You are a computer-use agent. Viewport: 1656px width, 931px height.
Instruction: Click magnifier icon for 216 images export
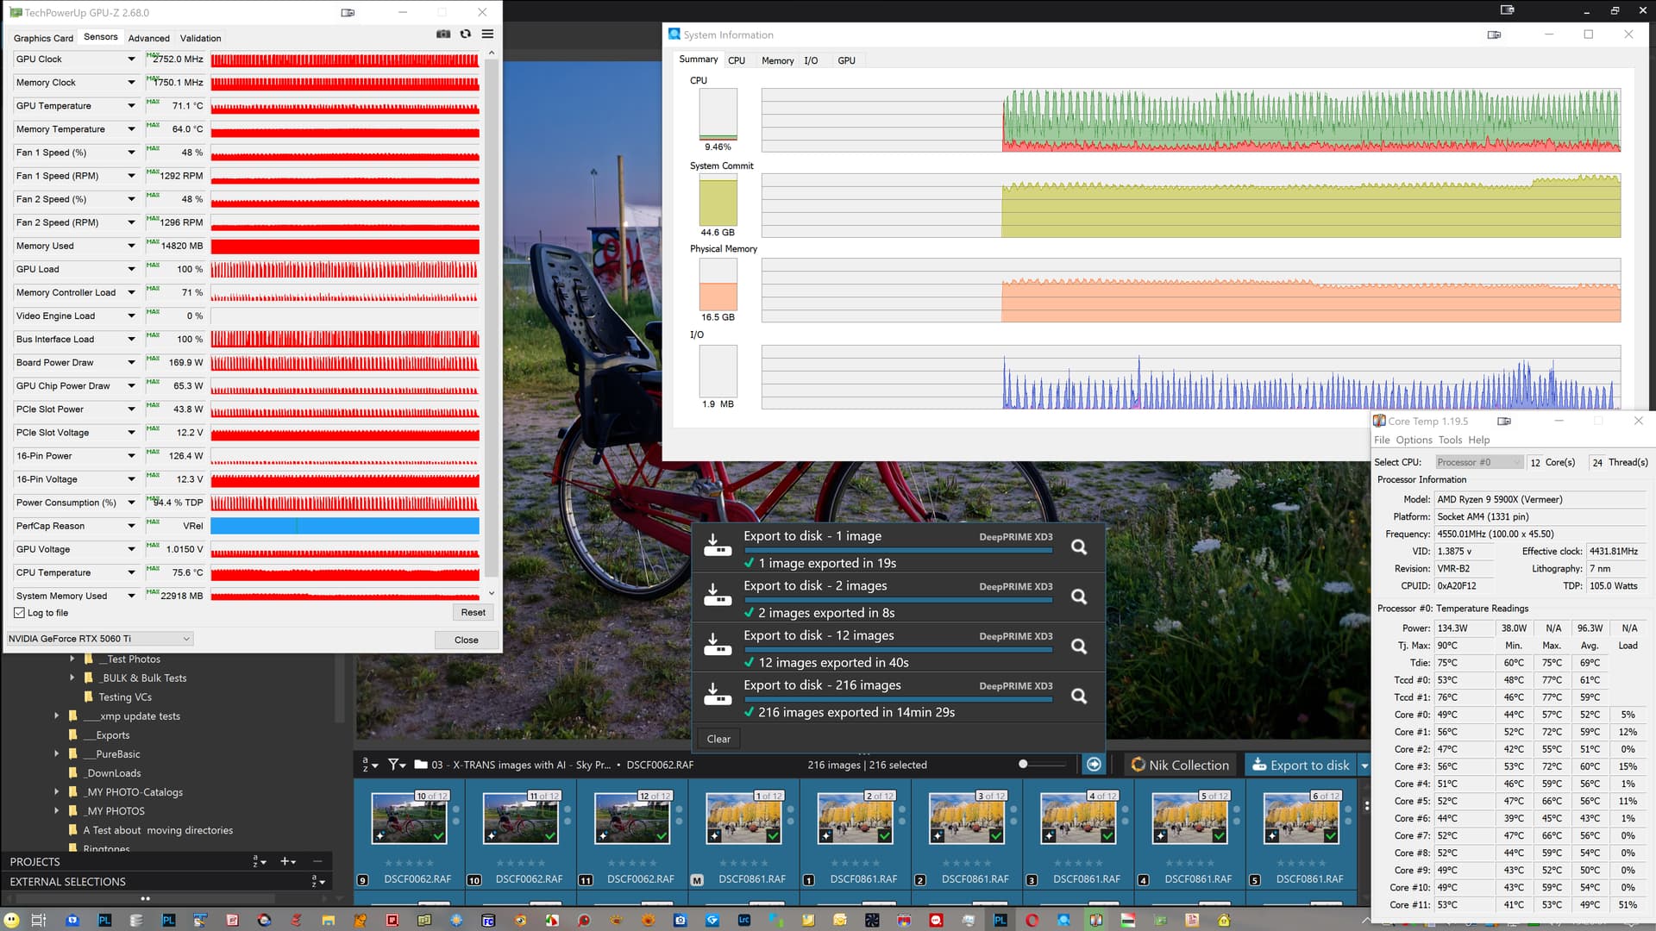pyautogui.click(x=1078, y=696)
